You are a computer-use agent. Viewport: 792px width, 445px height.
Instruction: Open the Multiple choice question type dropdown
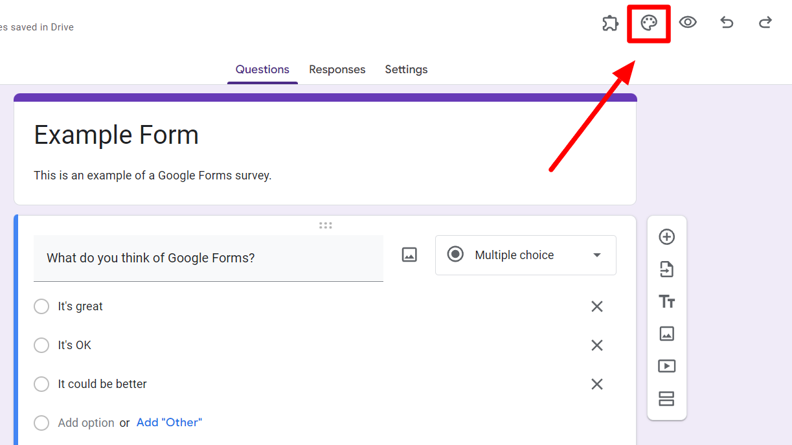pyautogui.click(x=526, y=255)
